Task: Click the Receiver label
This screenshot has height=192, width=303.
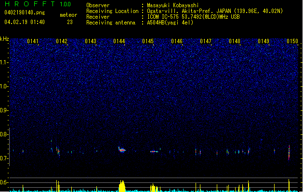Action: [98, 17]
